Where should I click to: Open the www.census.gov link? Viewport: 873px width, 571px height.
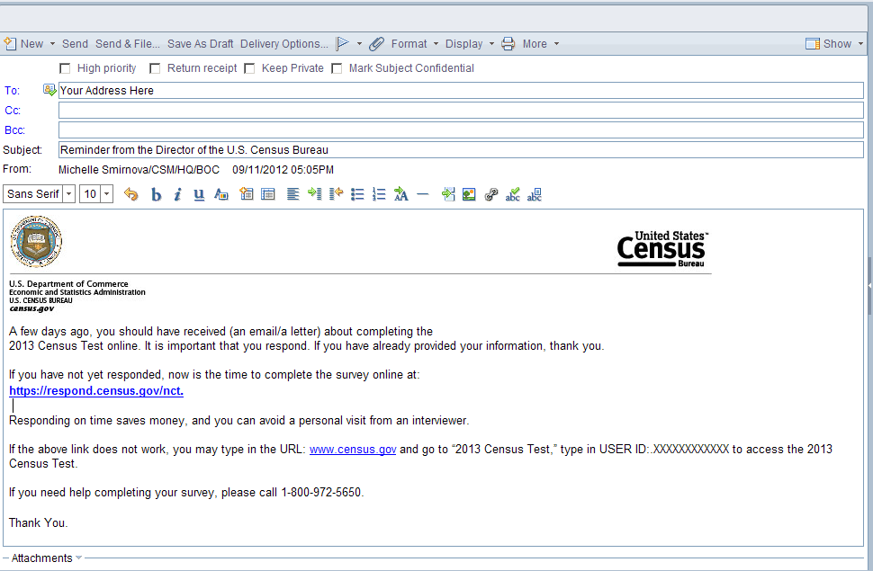353,449
